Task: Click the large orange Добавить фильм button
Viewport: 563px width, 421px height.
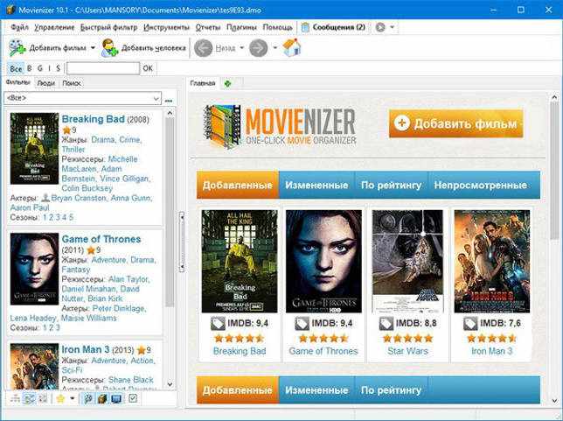Action: (x=455, y=123)
